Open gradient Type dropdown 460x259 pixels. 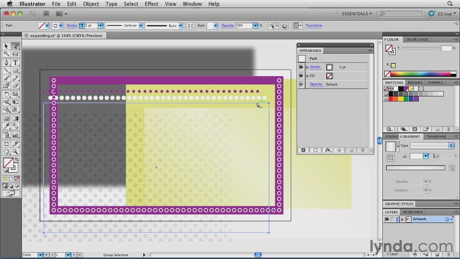[x=432, y=146]
